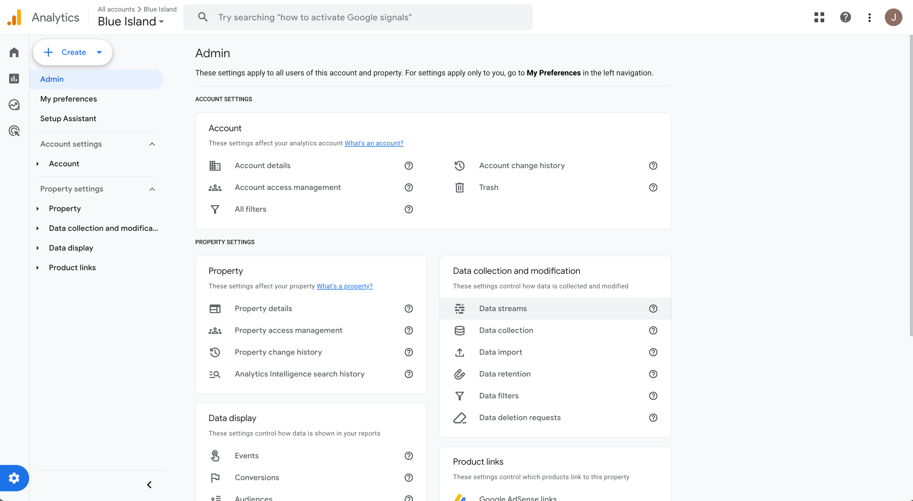Click the user account avatar J
This screenshot has height=501, width=913.
point(893,17)
